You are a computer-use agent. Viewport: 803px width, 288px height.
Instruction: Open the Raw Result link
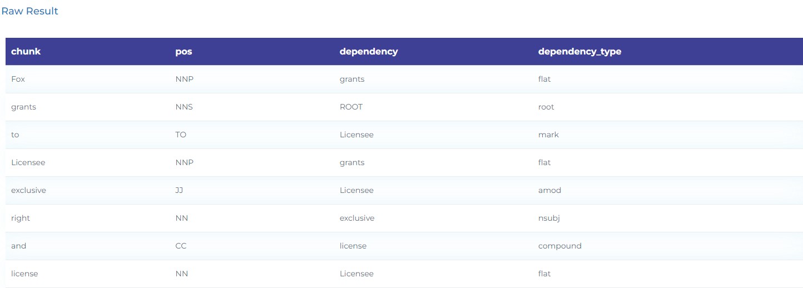pos(30,11)
